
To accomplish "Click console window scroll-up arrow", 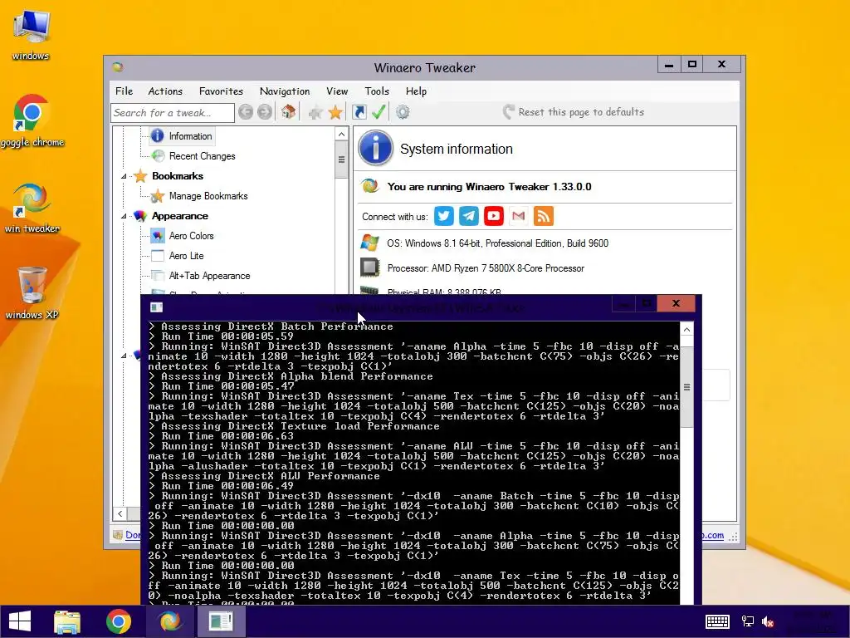I will pos(686,329).
